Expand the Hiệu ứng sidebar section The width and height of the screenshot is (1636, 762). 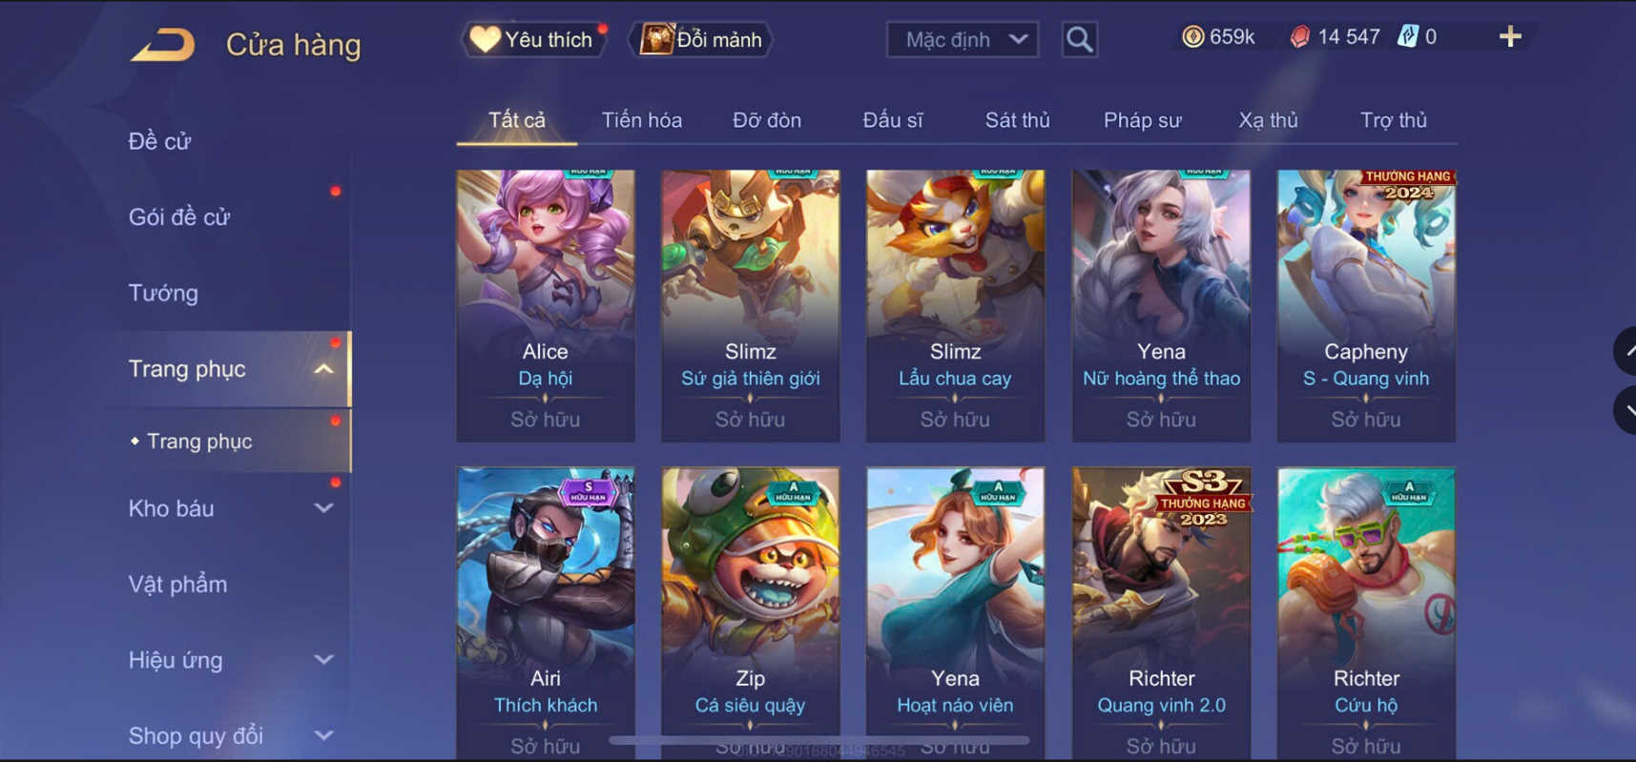coord(324,660)
